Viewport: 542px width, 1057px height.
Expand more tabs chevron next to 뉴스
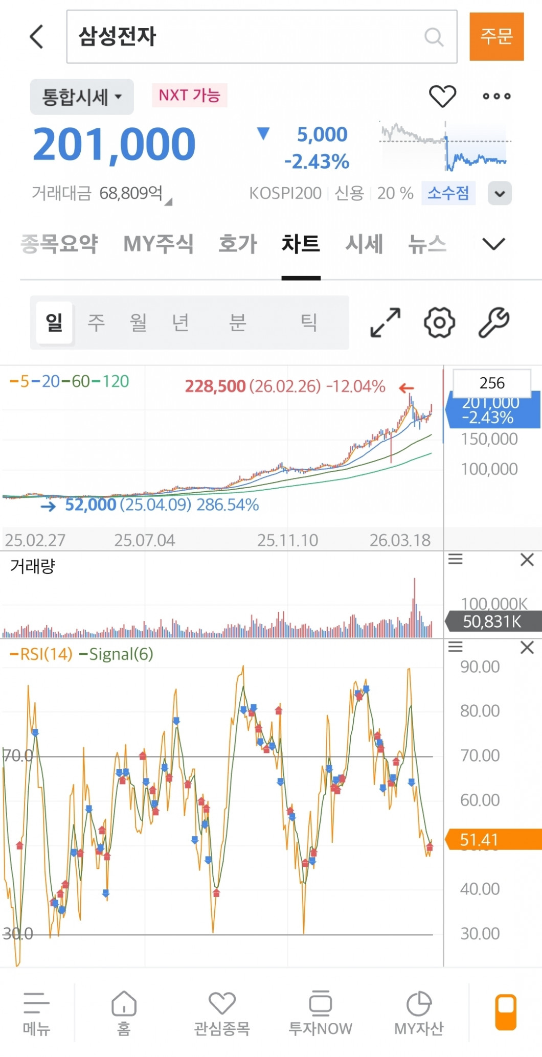pyautogui.click(x=493, y=244)
